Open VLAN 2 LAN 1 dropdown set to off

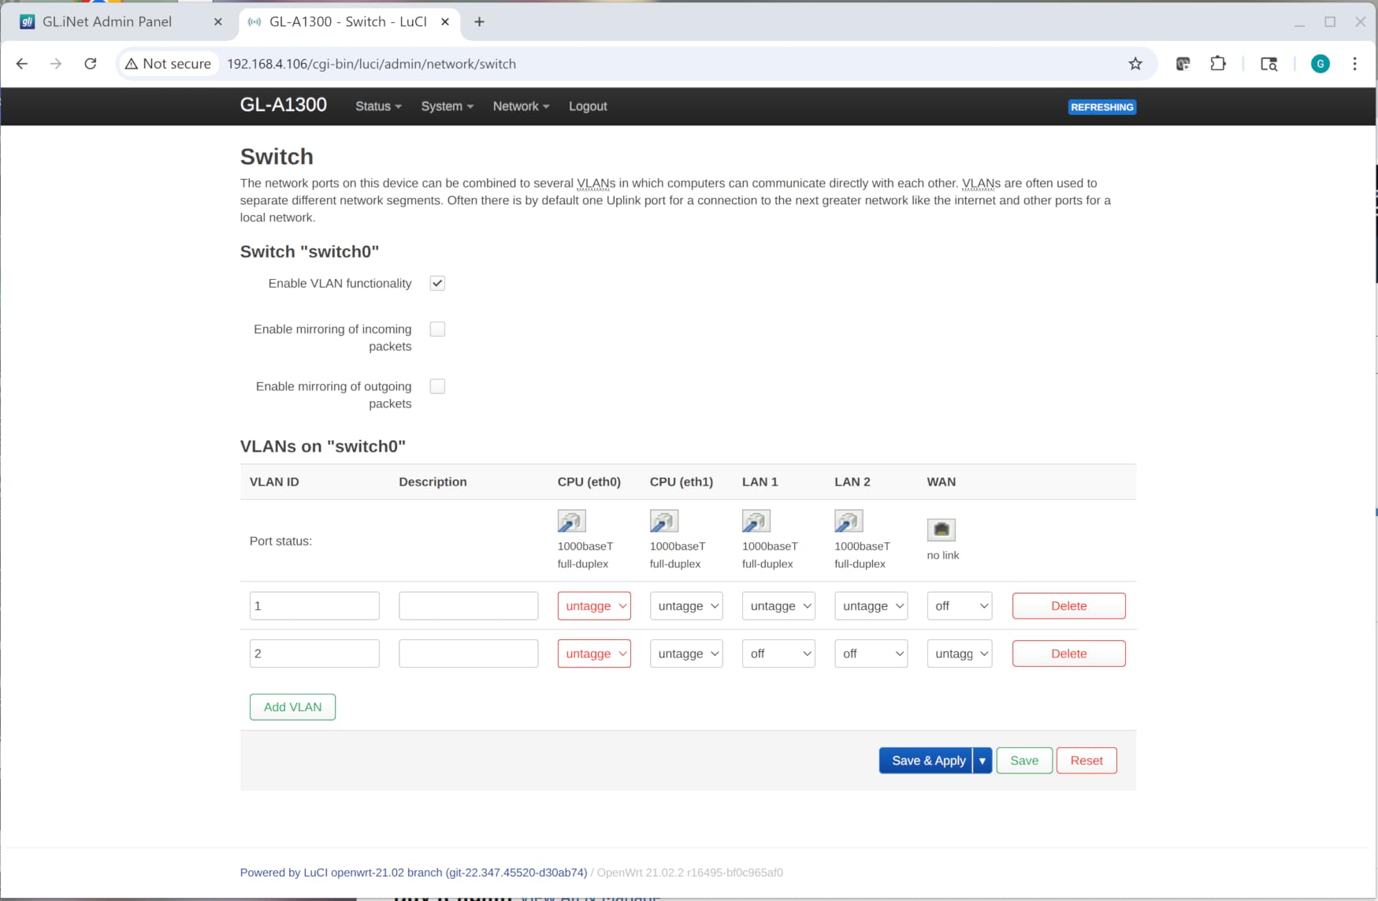[778, 653]
